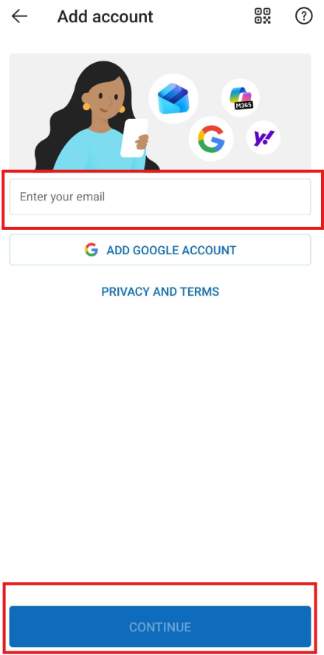Tap the blue CONTINUE button

click(160, 627)
